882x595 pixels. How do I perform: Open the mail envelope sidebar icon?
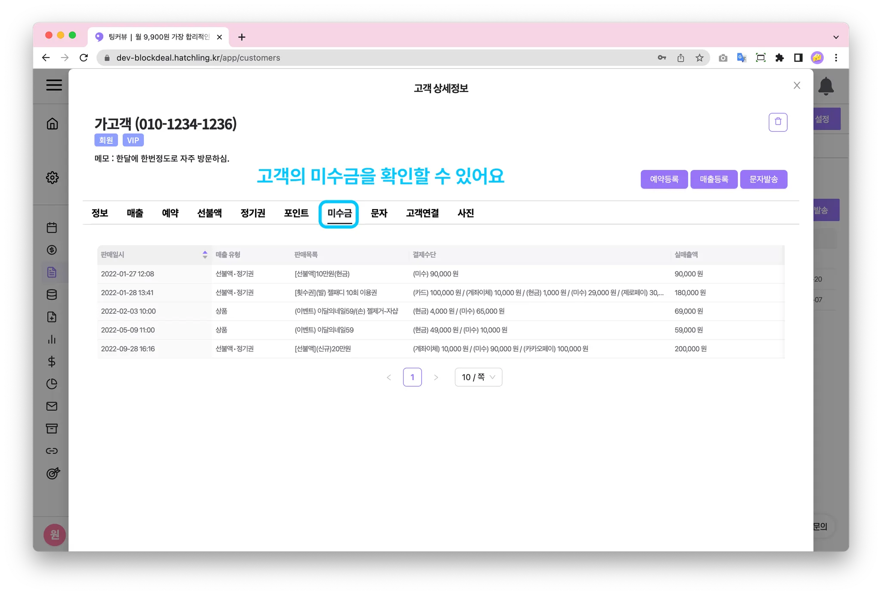pos(52,406)
